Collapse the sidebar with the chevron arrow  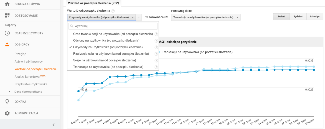(53, 125)
